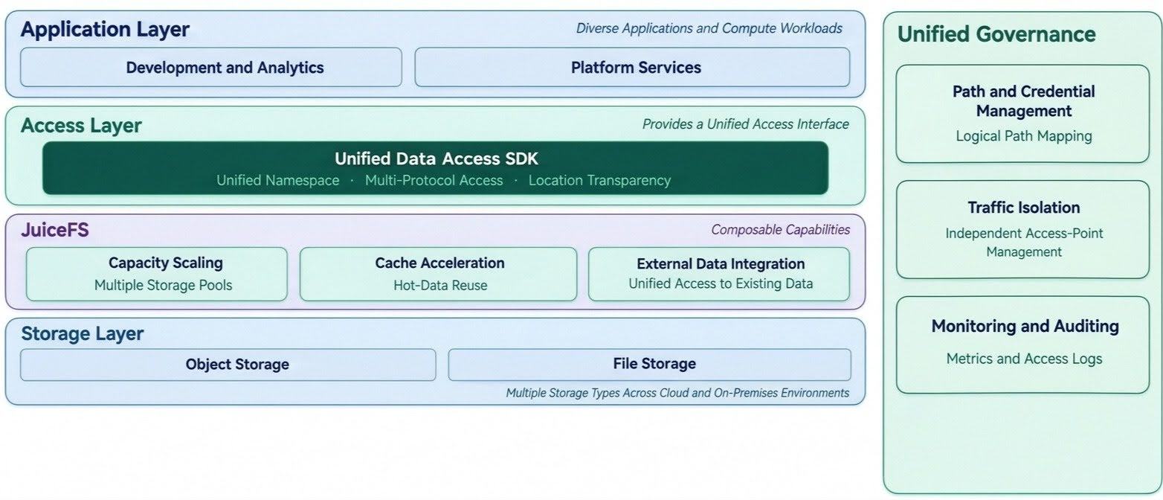Select the Object Storage box
The height and width of the screenshot is (500, 1163).
[x=228, y=365]
